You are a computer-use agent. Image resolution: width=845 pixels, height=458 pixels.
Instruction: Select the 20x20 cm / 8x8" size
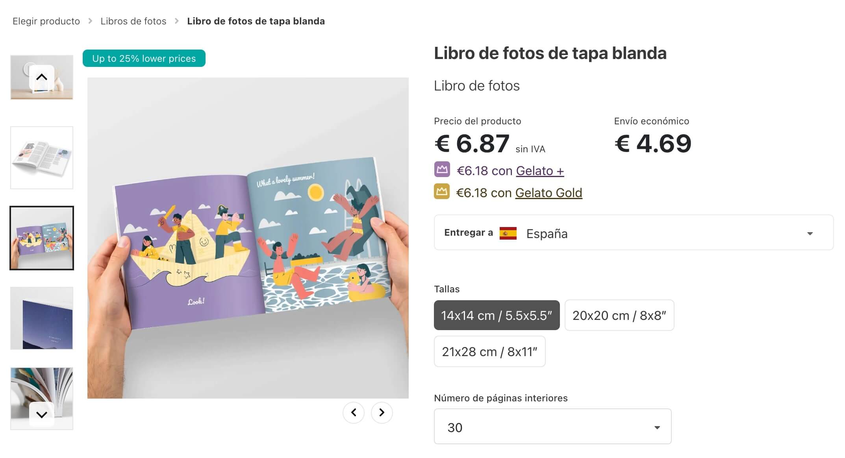[x=619, y=315]
